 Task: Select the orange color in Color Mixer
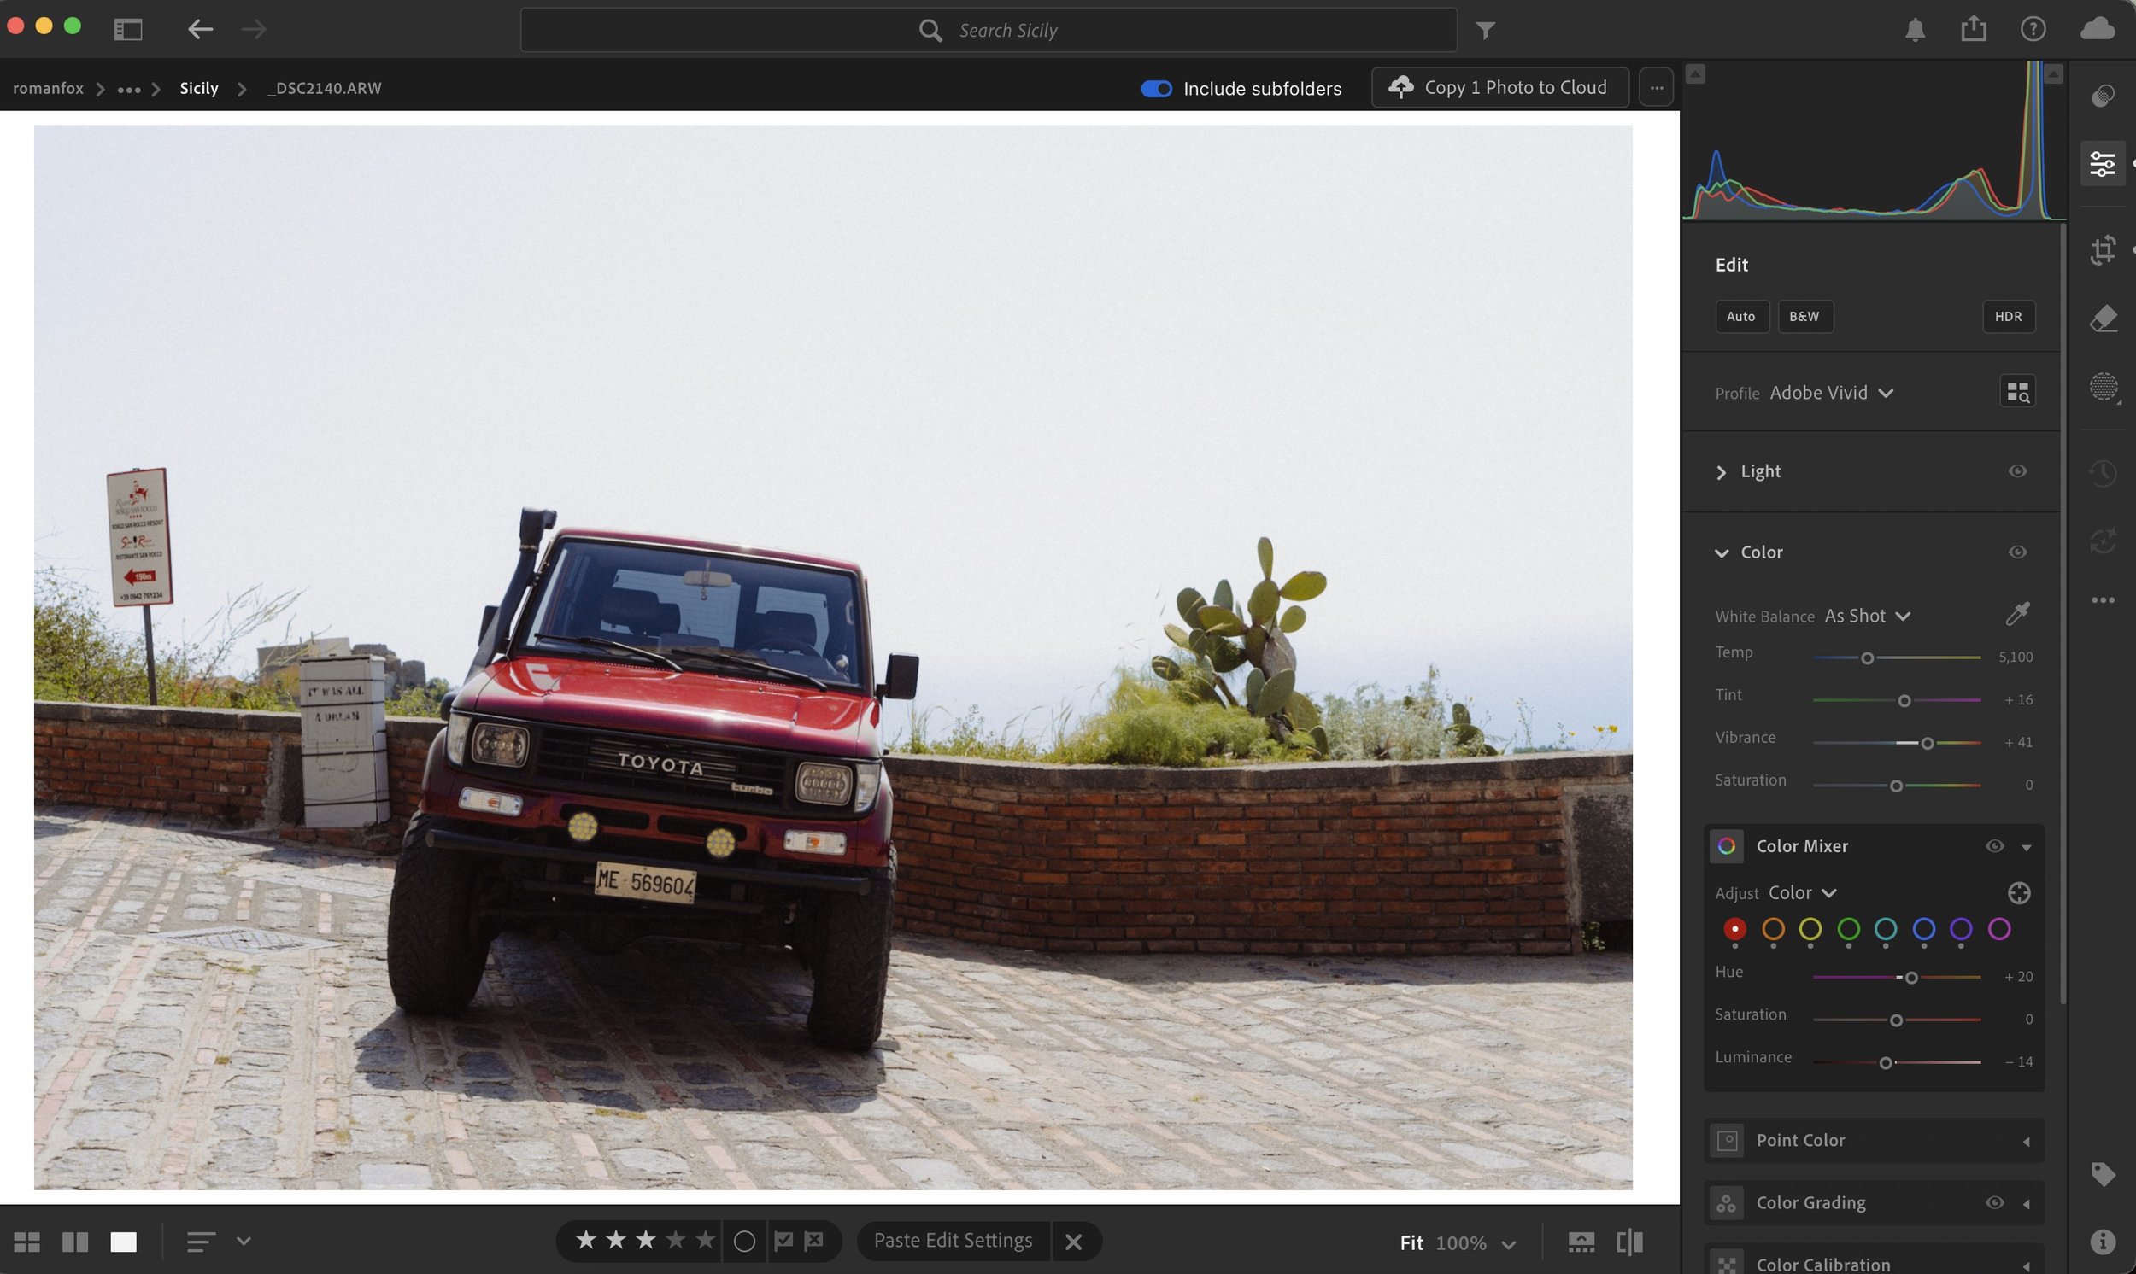[1773, 929]
